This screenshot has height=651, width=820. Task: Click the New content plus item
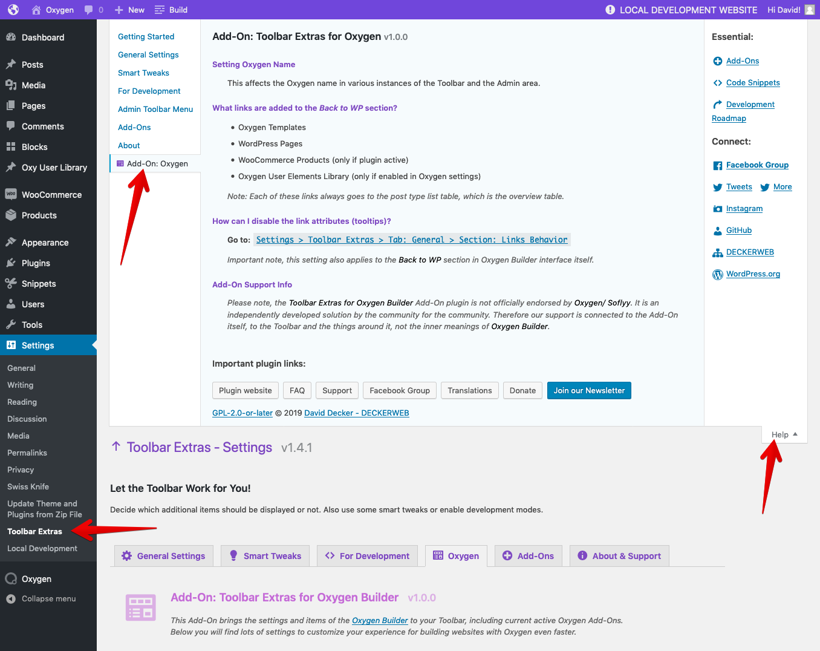(129, 10)
